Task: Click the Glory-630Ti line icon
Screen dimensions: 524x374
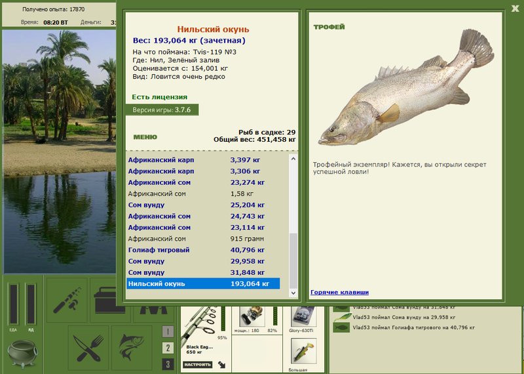Action: [303, 316]
